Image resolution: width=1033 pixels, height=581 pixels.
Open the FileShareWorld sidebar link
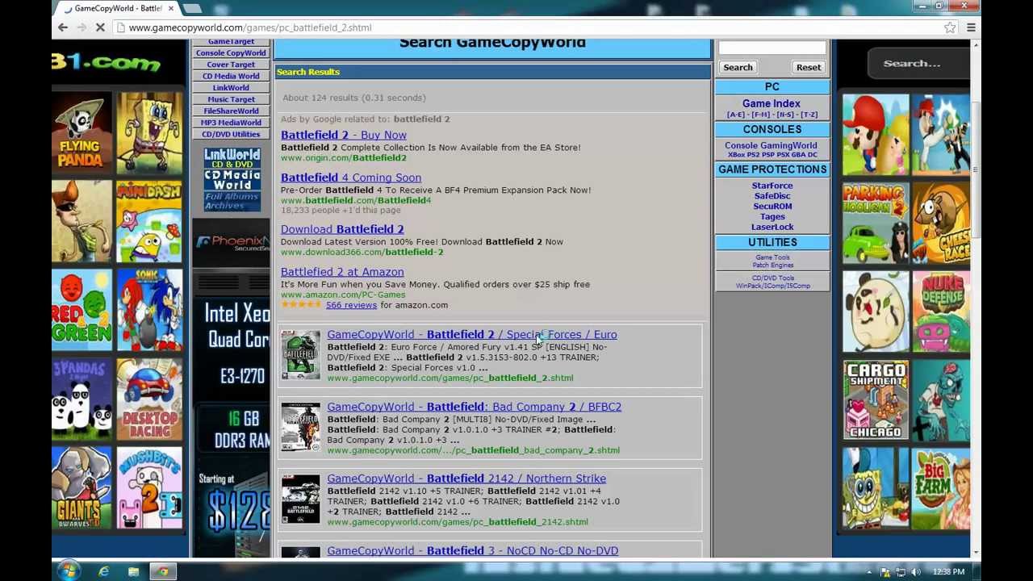(231, 111)
